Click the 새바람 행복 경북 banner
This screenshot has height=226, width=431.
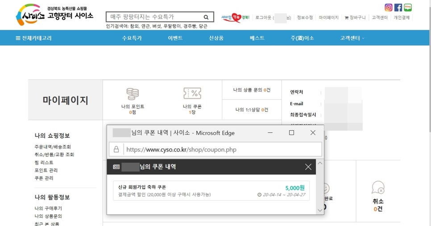point(235,17)
